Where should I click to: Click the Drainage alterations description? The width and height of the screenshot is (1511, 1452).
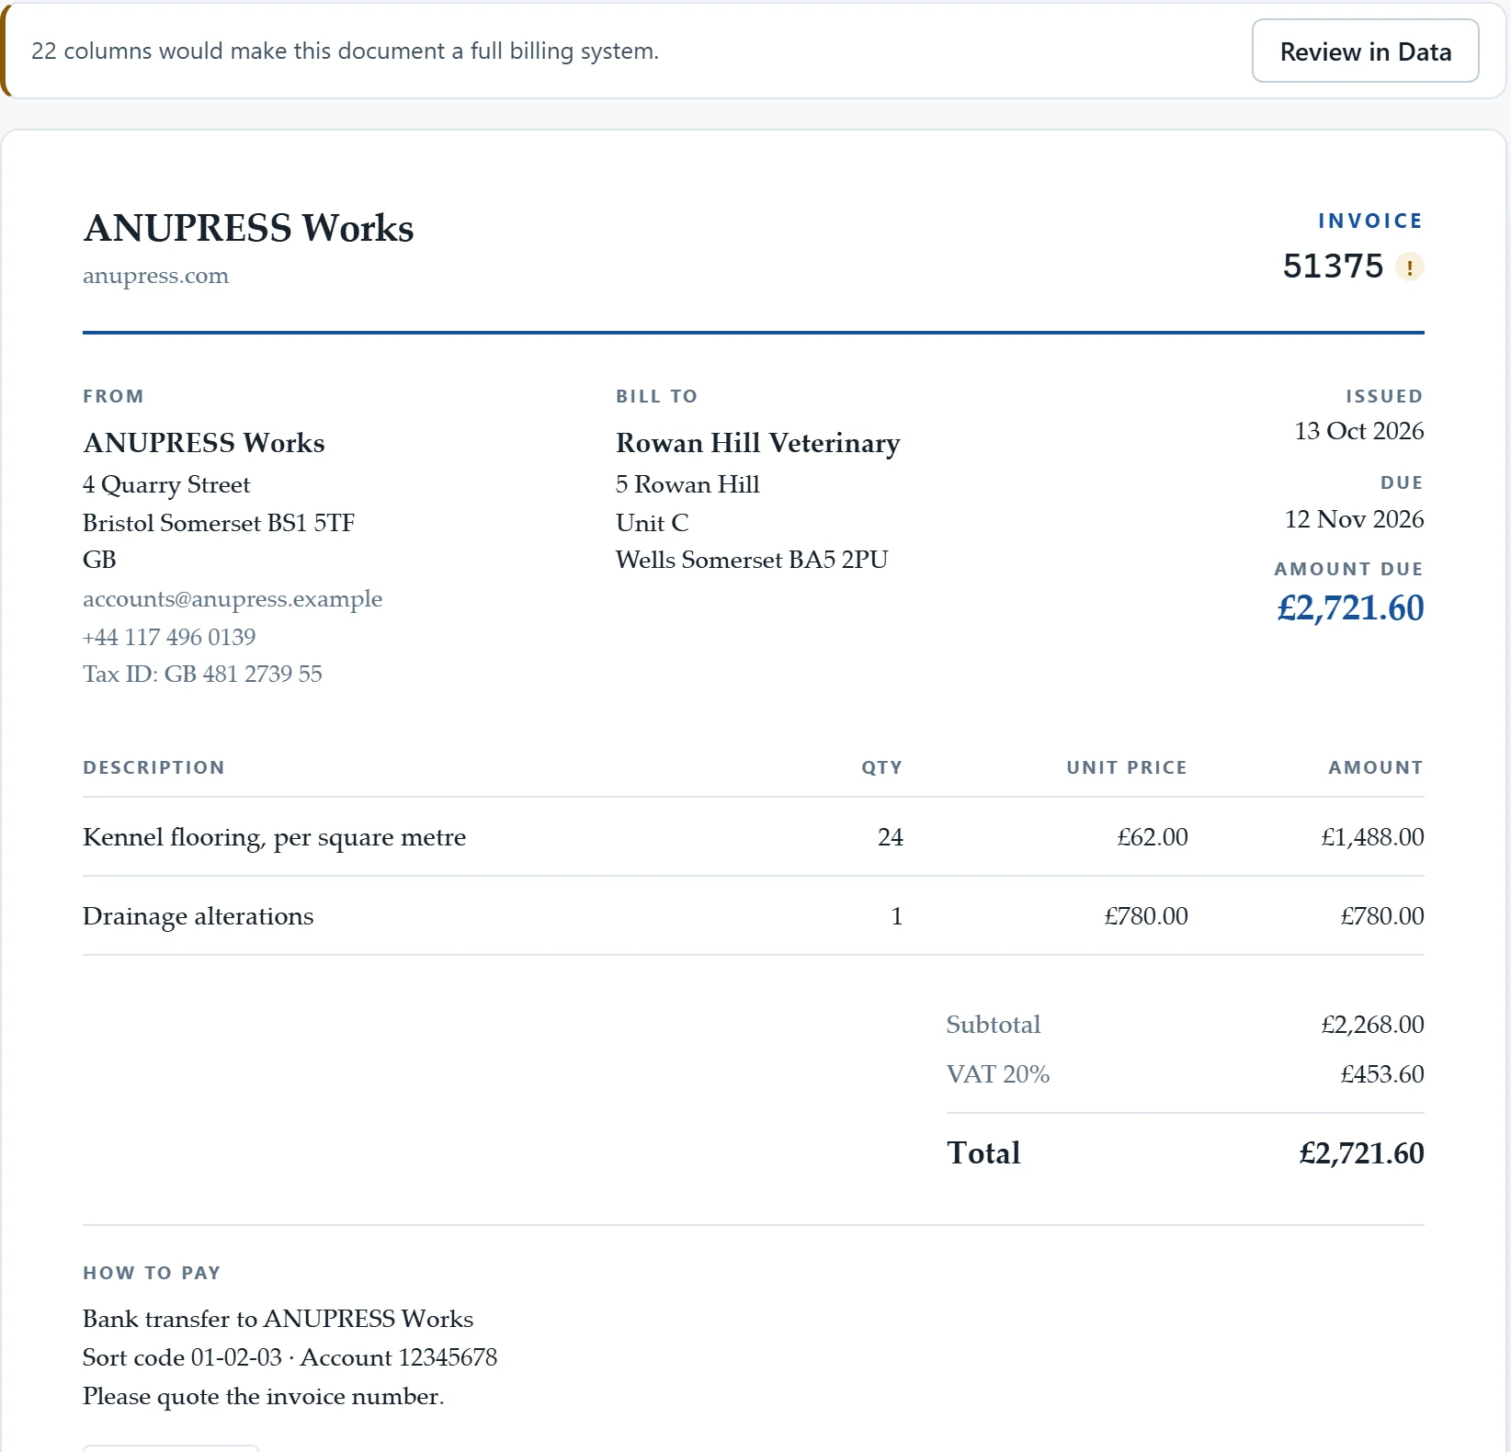coord(198,916)
